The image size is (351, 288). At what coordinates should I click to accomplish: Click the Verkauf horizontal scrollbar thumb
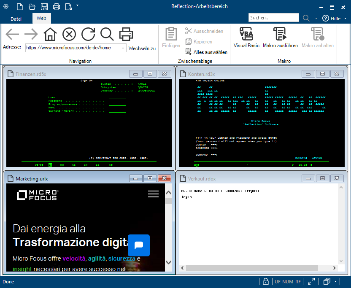point(252,268)
